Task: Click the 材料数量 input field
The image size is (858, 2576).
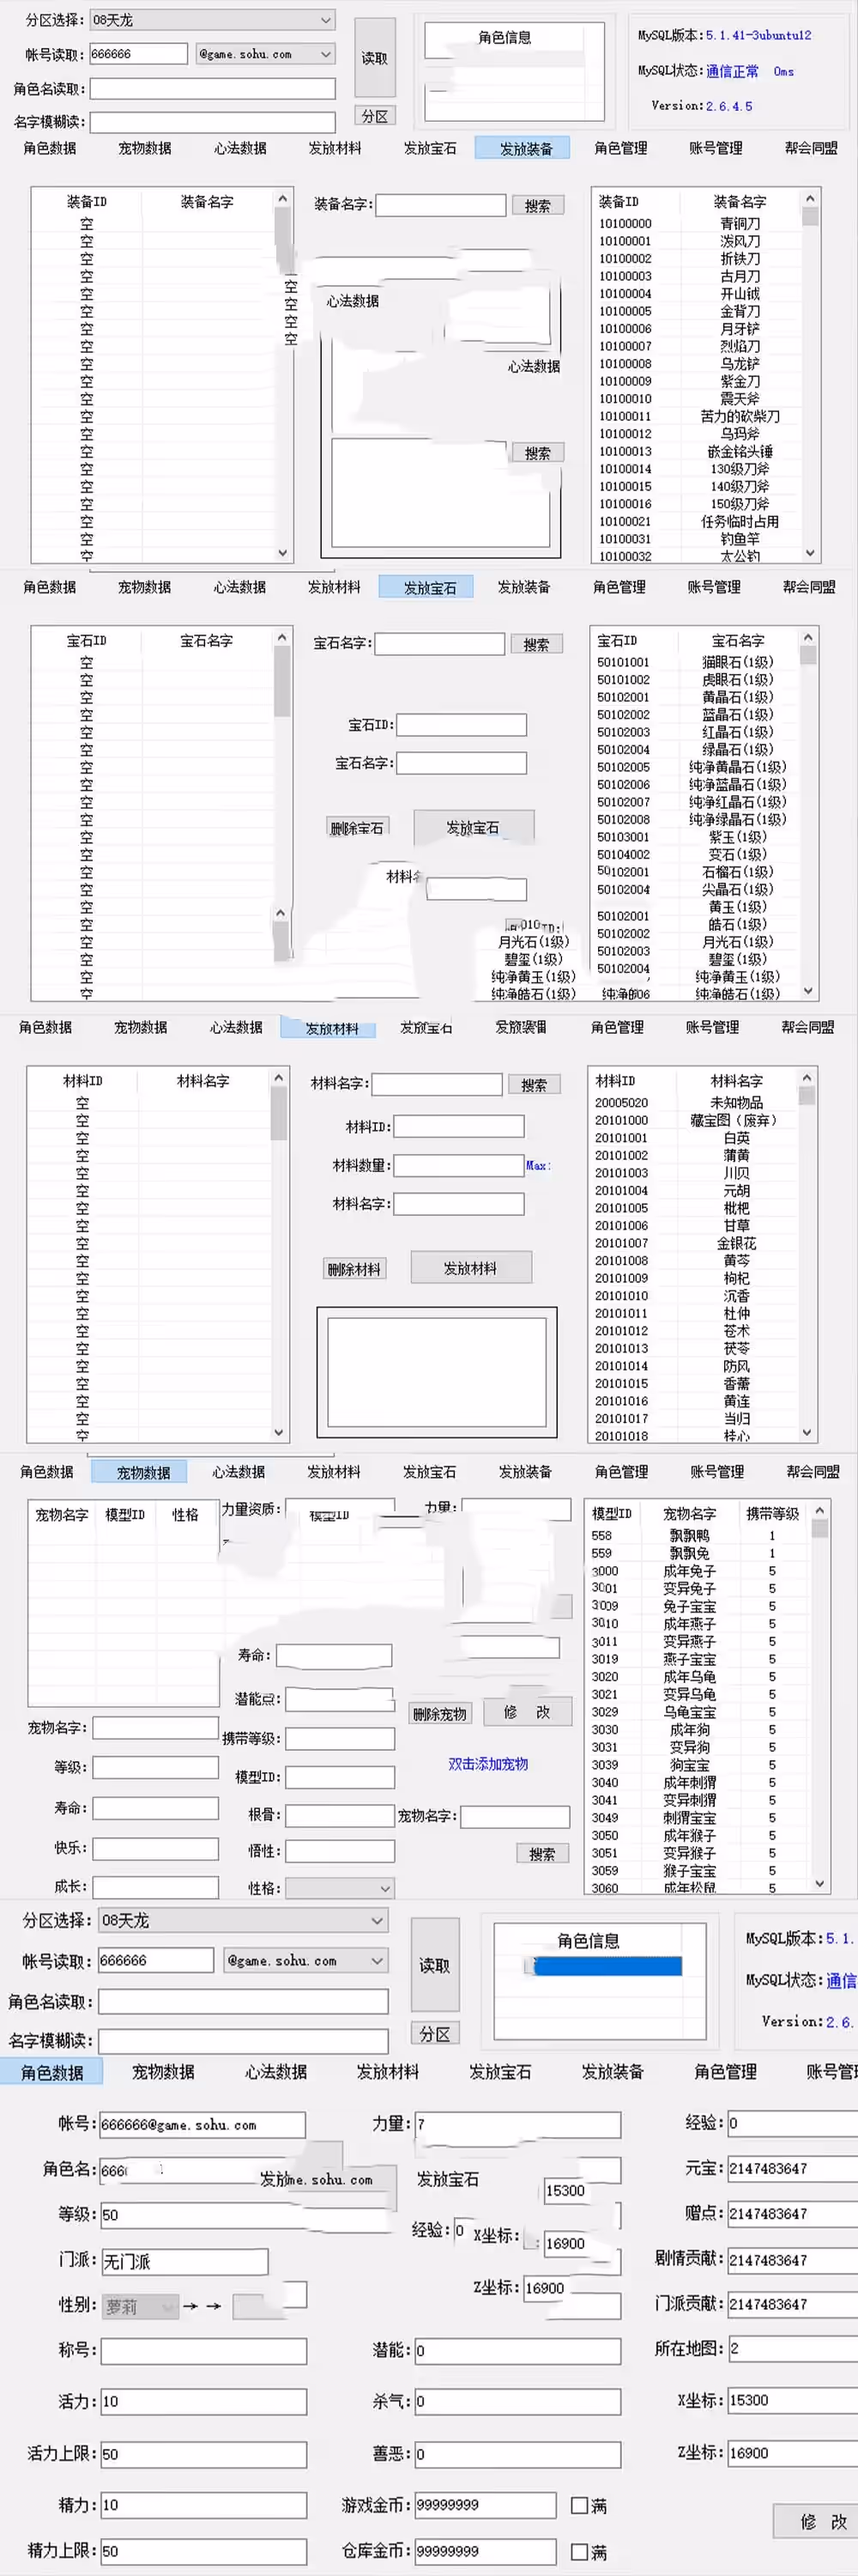Action: [x=458, y=1165]
